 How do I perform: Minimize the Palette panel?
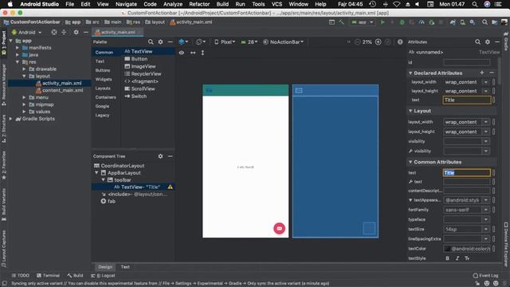[170, 42]
